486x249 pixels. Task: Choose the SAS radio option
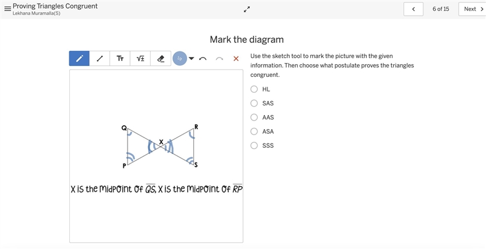tap(254, 103)
